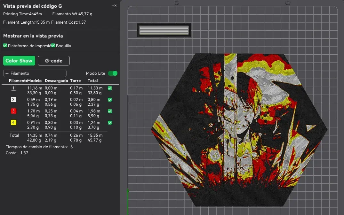Click the 11,33 m total for filament 1
The image size is (344, 215).
(x=95, y=88)
